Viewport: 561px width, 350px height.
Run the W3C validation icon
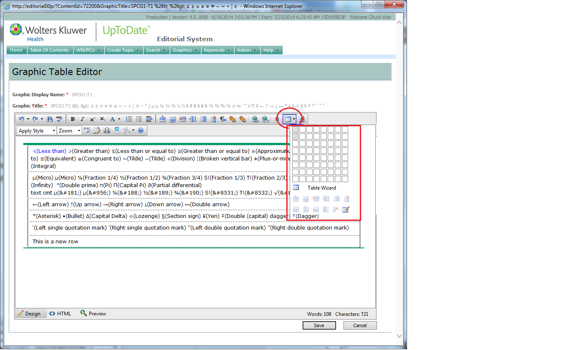[87, 130]
